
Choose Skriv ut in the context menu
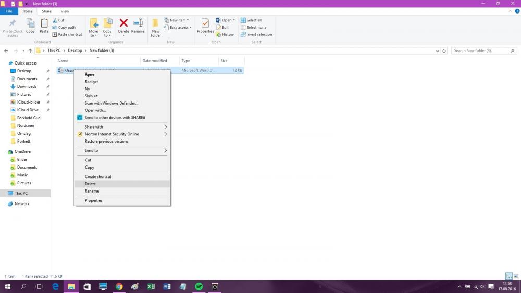tap(122, 96)
